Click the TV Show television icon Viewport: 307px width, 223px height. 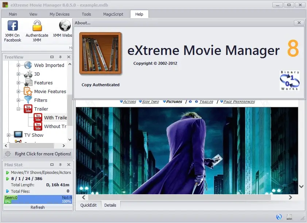(x=18, y=135)
